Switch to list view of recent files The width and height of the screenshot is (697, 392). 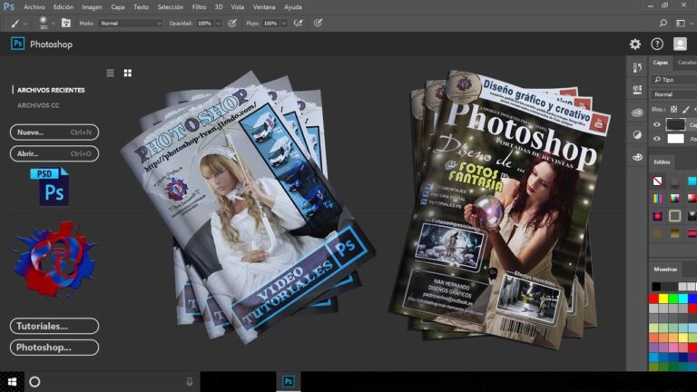pyautogui.click(x=110, y=73)
